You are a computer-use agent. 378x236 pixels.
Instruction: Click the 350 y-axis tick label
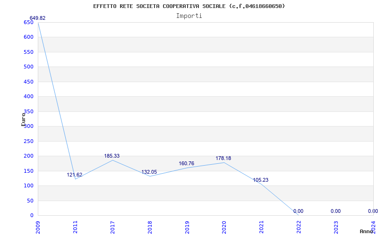click(x=28, y=111)
